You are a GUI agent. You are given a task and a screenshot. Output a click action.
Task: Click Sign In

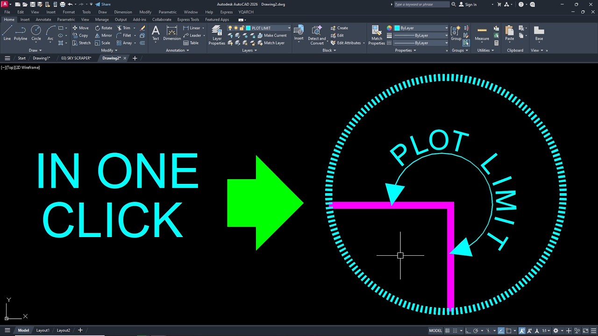(468, 4)
